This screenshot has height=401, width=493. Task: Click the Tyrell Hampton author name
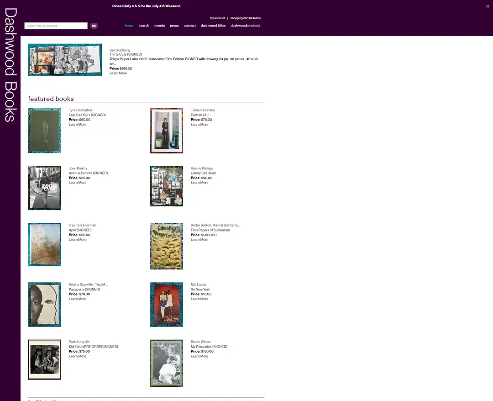point(80,111)
